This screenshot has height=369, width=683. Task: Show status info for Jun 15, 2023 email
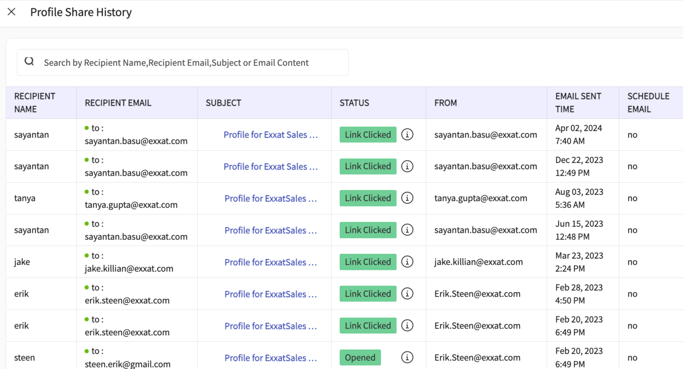tap(407, 230)
